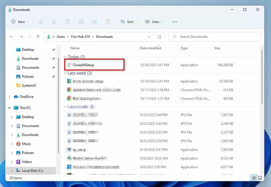Sort by Date modified column header
271x187 pixels.
click(151, 48)
